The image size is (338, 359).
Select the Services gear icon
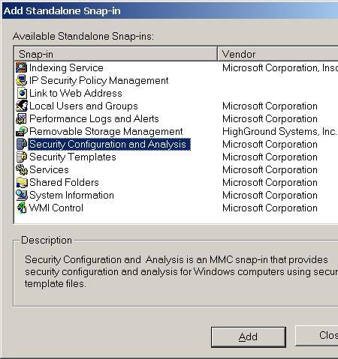point(22,169)
